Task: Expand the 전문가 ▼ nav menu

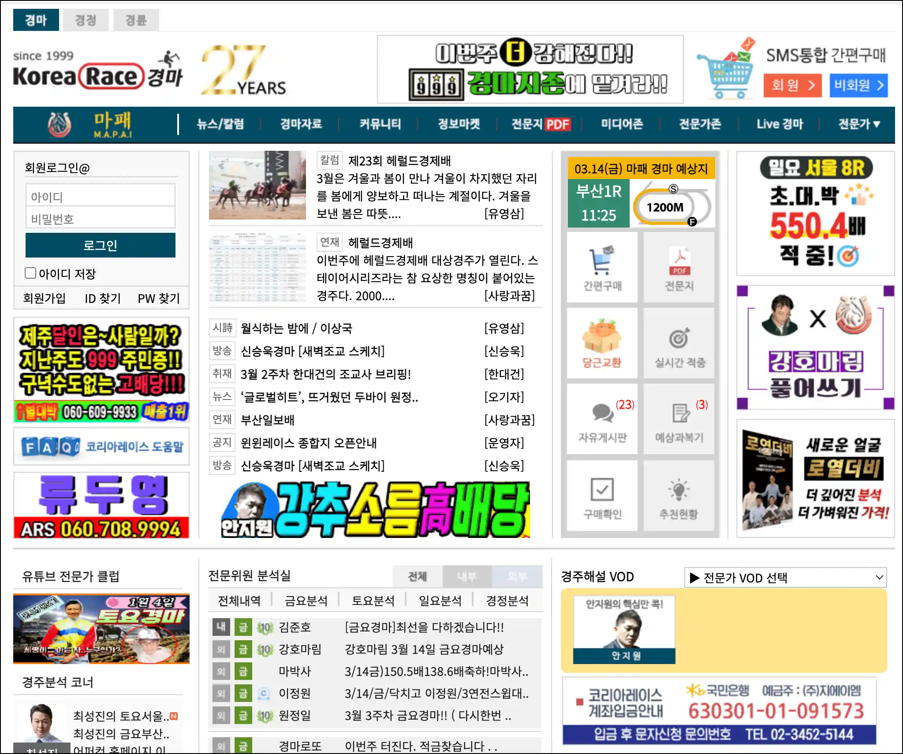Action: 858,124
